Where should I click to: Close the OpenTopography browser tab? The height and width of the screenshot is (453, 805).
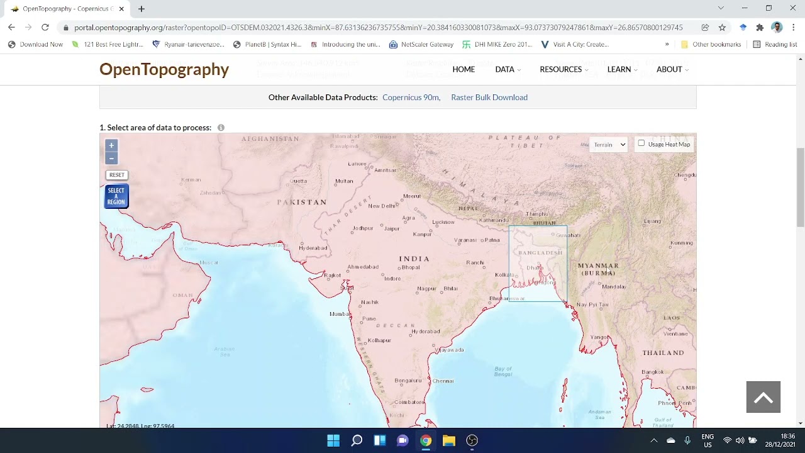click(121, 9)
